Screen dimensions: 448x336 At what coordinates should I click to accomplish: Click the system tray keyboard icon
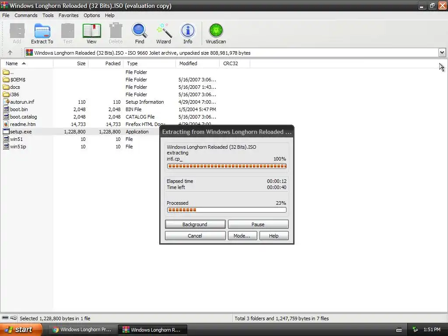(399, 330)
